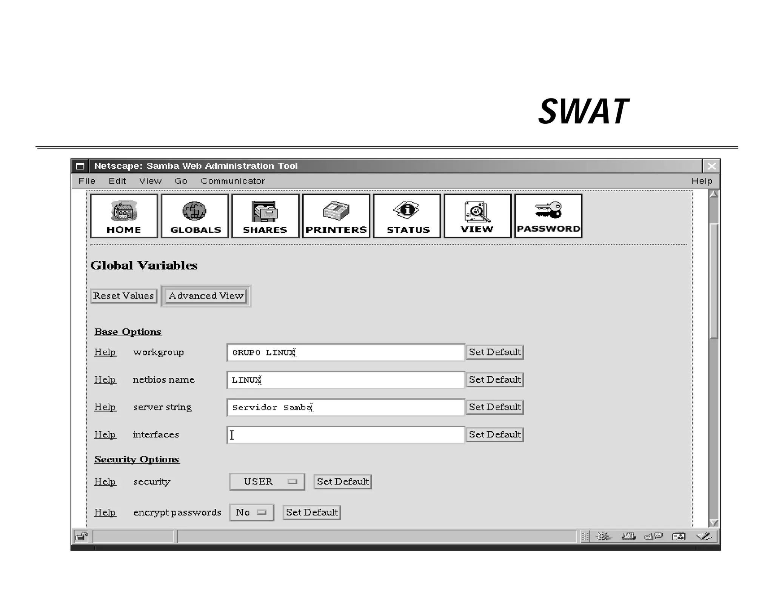Click the Advanced View button
This screenshot has height=597, width=773.
coord(206,296)
